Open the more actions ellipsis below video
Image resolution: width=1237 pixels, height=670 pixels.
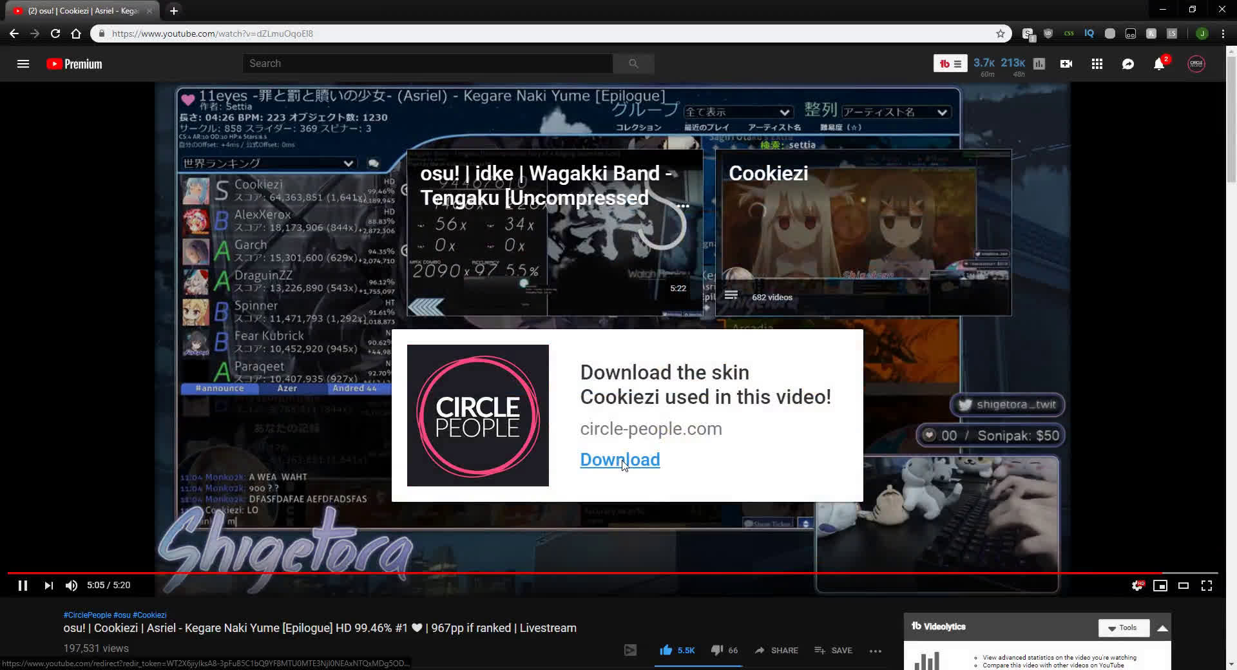pyautogui.click(x=875, y=651)
